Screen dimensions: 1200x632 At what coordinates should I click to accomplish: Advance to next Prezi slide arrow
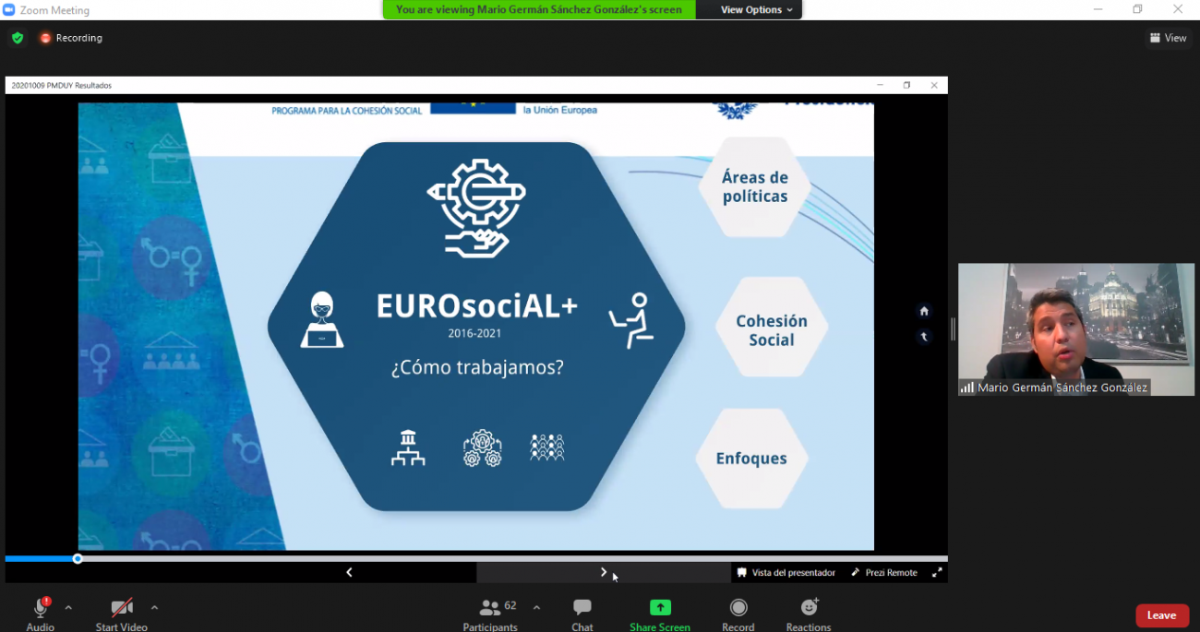pyautogui.click(x=604, y=573)
